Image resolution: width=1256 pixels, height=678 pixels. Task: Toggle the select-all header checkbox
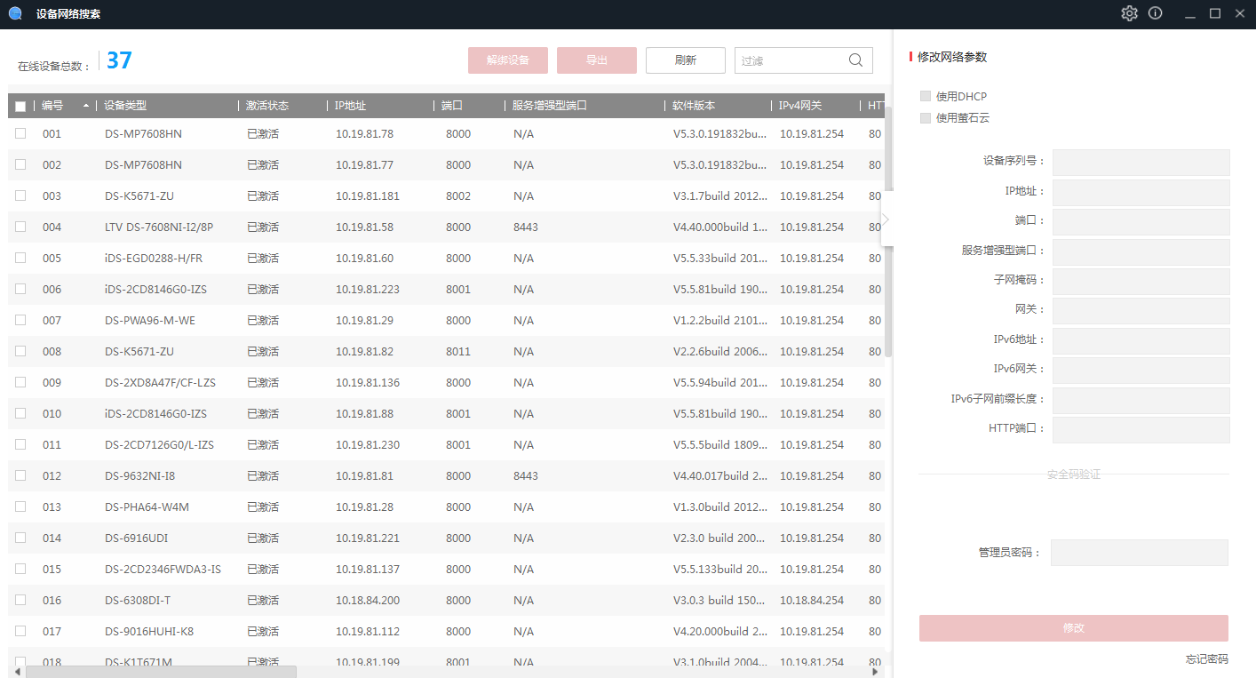(20, 107)
